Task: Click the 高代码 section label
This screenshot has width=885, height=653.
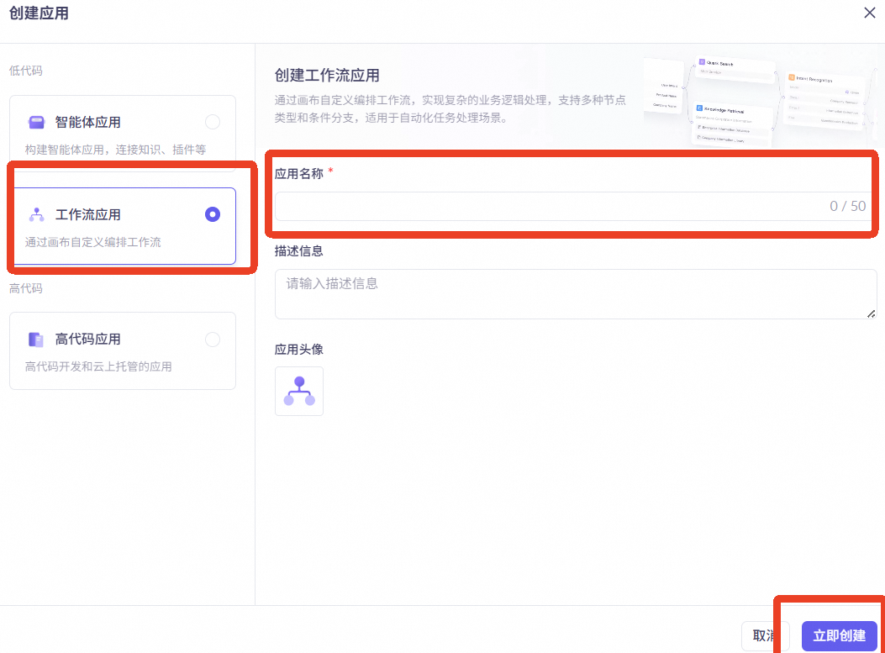Action: pyautogui.click(x=25, y=288)
